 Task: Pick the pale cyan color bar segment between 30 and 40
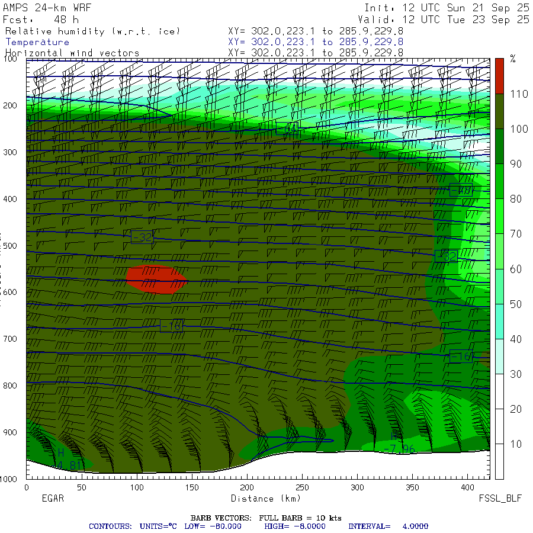(x=499, y=357)
